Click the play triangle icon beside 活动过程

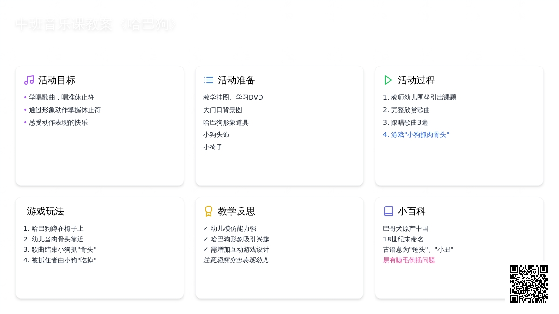pyautogui.click(x=388, y=80)
